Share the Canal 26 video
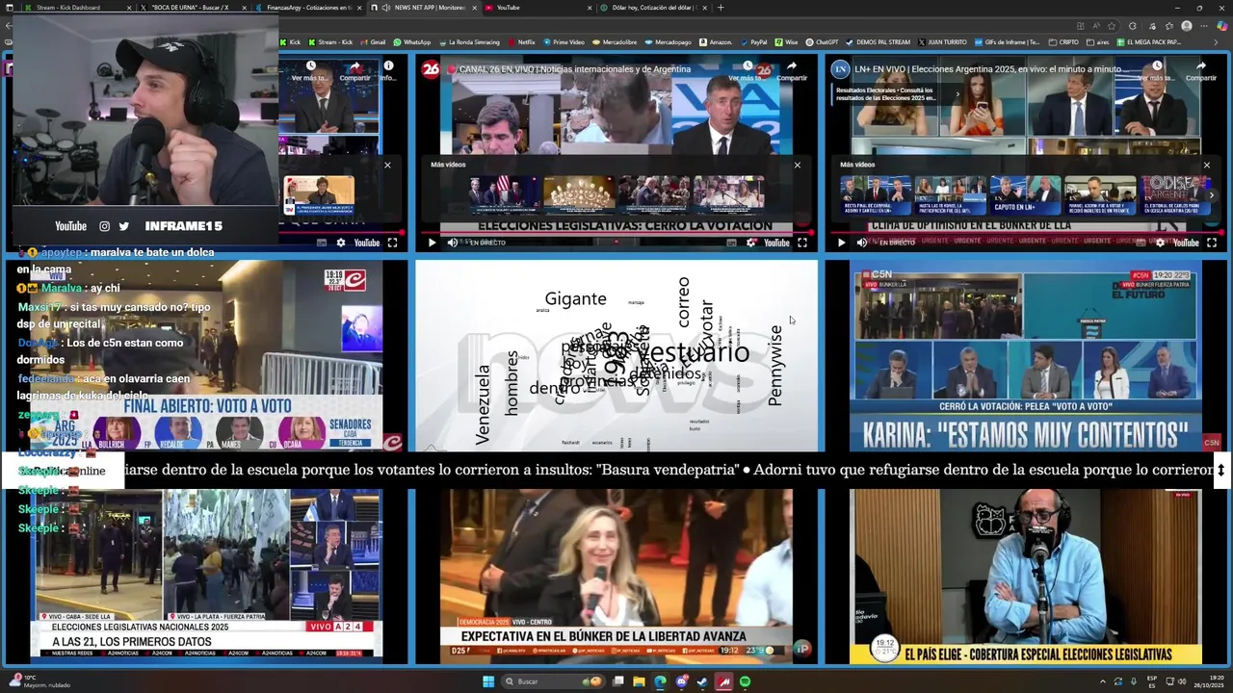This screenshot has width=1233, height=693. [792, 70]
